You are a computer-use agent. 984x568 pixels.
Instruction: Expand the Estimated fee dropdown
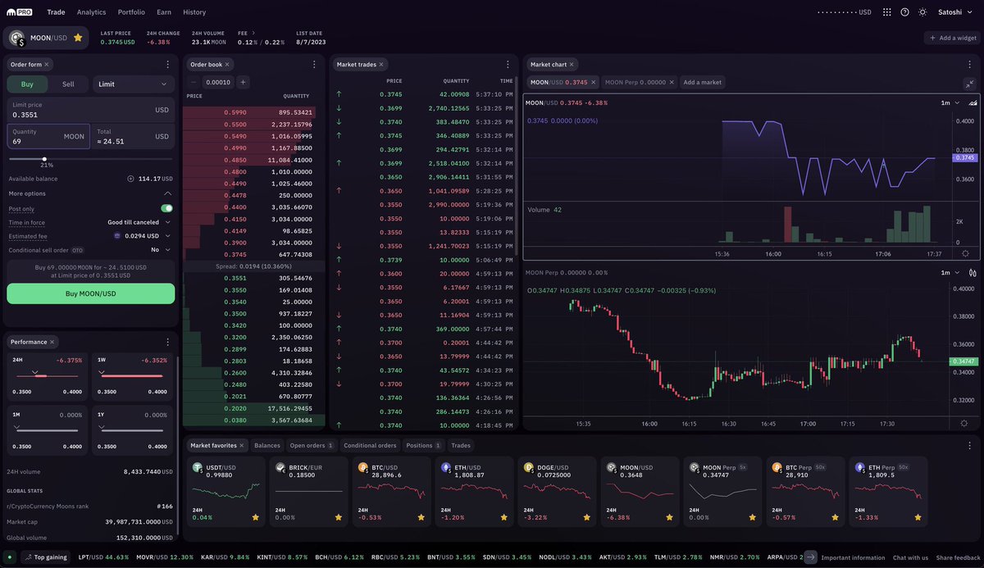143,236
